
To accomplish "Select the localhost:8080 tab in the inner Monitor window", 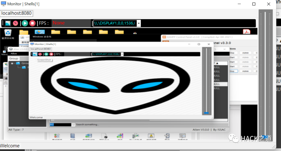I will click(41, 49).
